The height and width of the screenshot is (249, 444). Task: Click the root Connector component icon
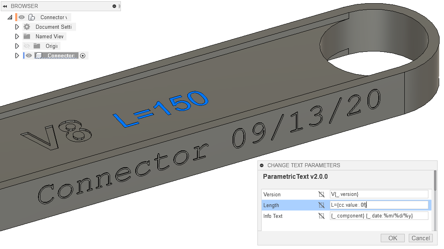[32, 17]
